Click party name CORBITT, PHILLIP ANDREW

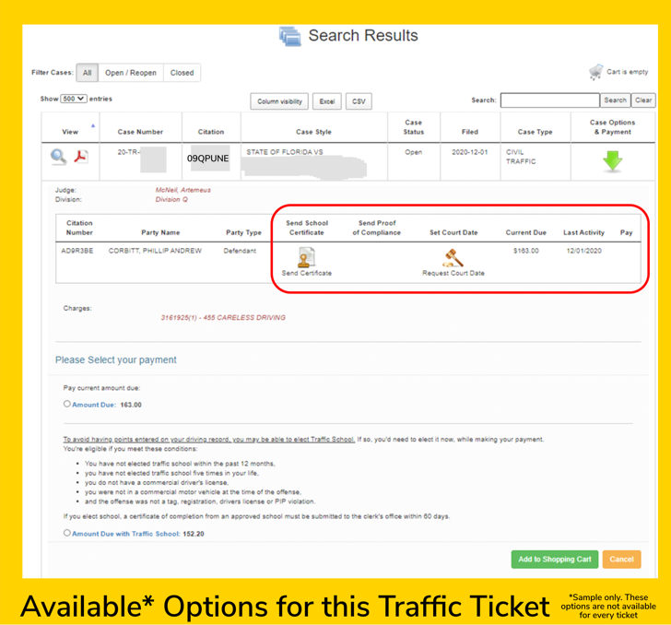[155, 251]
